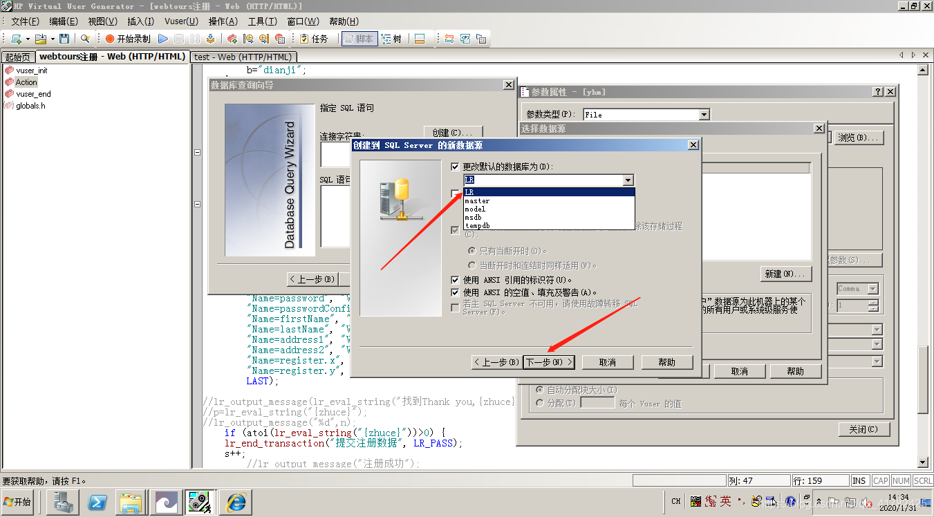
Task: Open the 视图(V) menu
Action: [102, 21]
